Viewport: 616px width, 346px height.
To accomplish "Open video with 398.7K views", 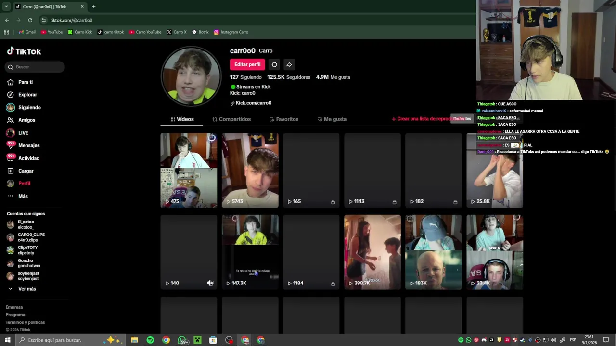I will point(372,252).
